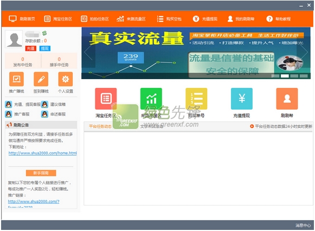Click the 平台任务动态数据24小时实时更新 notice
The height and width of the screenshot is (231, 315).
pos(281,126)
